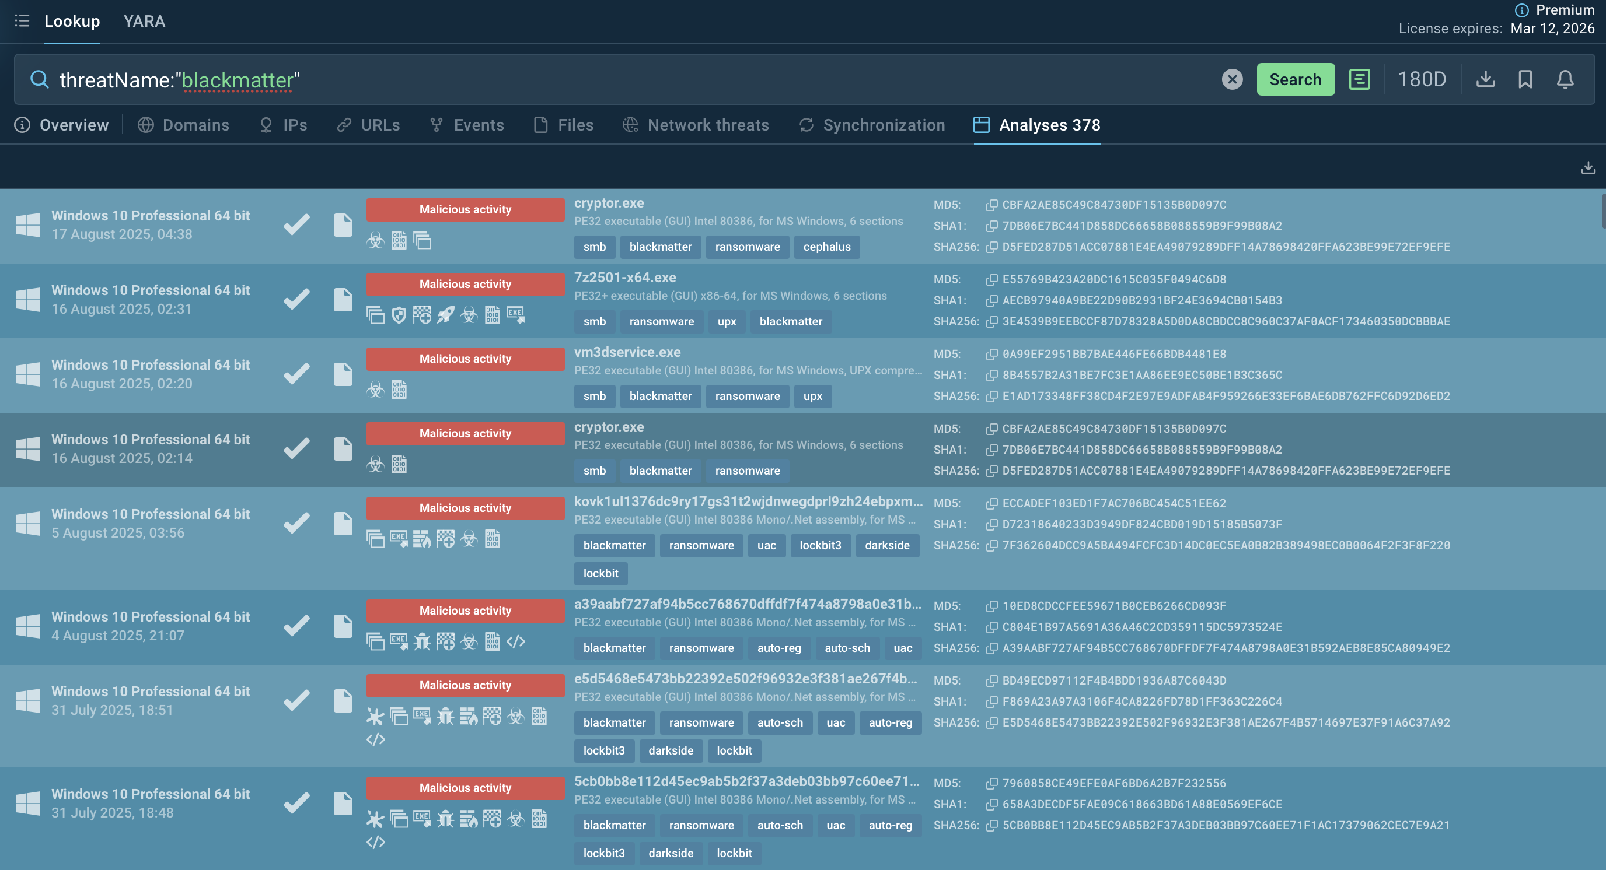Switch to the YARA tab
The image size is (1606, 870).
(x=145, y=21)
